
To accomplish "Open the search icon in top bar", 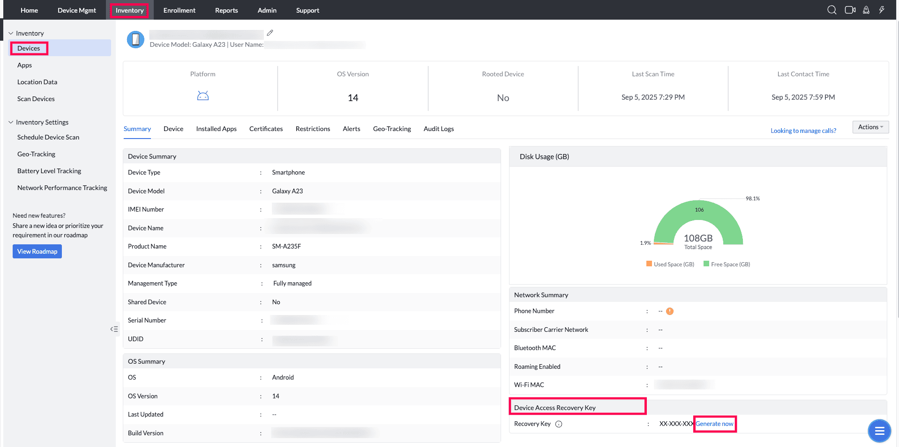I will (x=832, y=10).
